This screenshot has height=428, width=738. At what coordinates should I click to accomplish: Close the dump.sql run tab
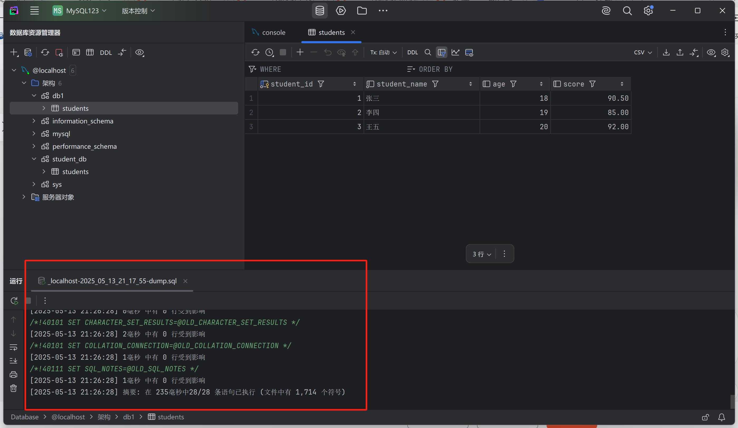point(185,281)
